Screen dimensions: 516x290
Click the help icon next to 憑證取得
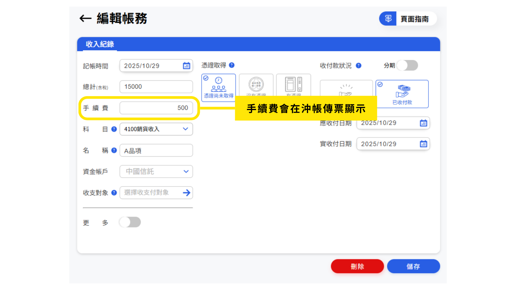click(232, 65)
